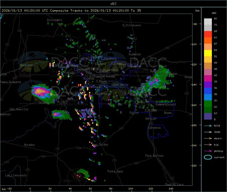Click the 'Divisadero' map label
This screenshot has width=227, height=192.
pyautogui.click(x=54, y=20)
